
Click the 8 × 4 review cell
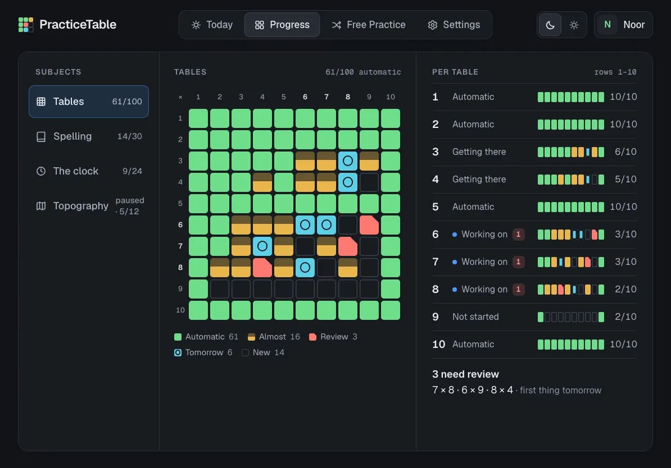click(262, 268)
